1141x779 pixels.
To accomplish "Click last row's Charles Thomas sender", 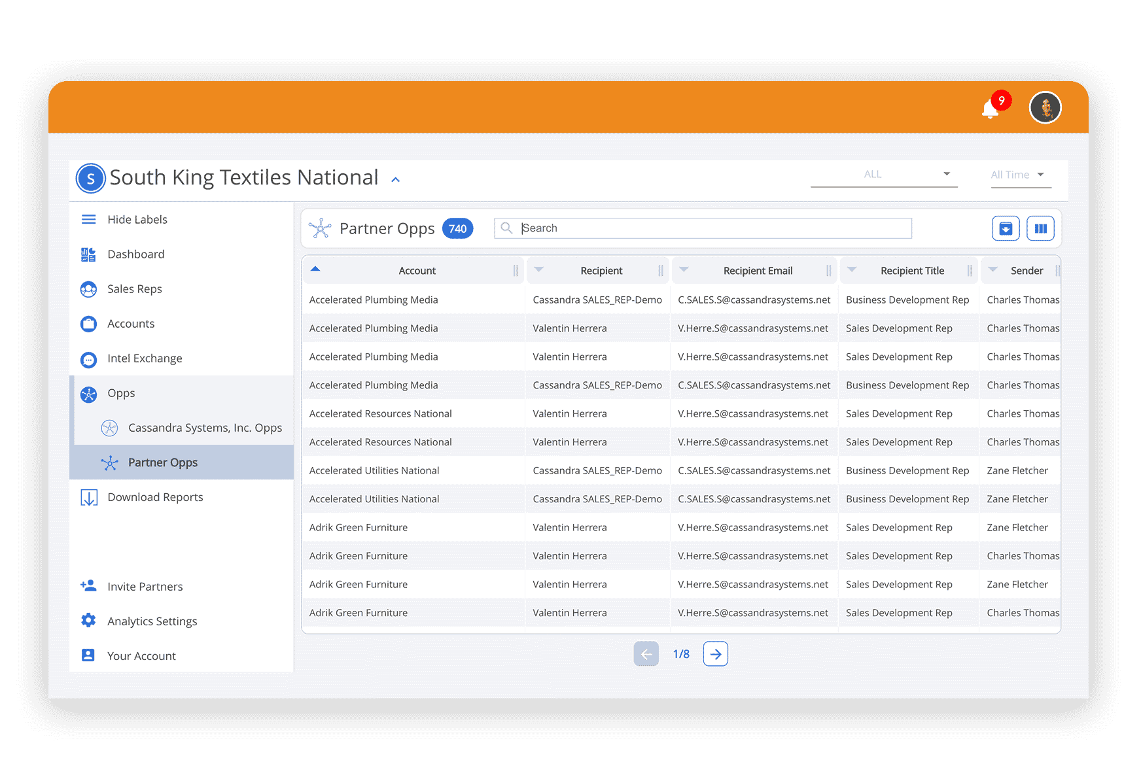I will [x=1023, y=613].
